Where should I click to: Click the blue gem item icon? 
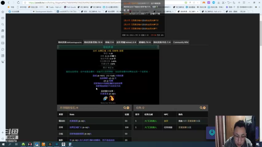click(x=105, y=99)
